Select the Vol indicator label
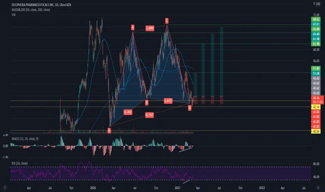 point(14,15)
